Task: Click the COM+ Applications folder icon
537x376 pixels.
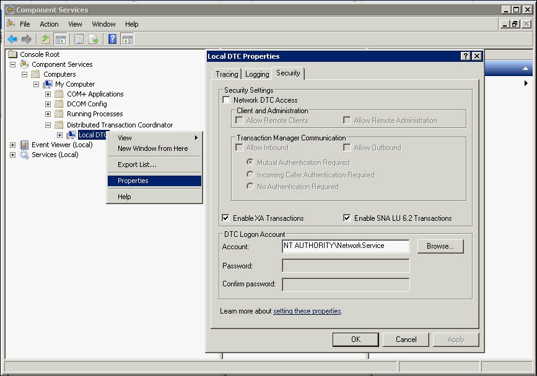Action: [59, 93]
